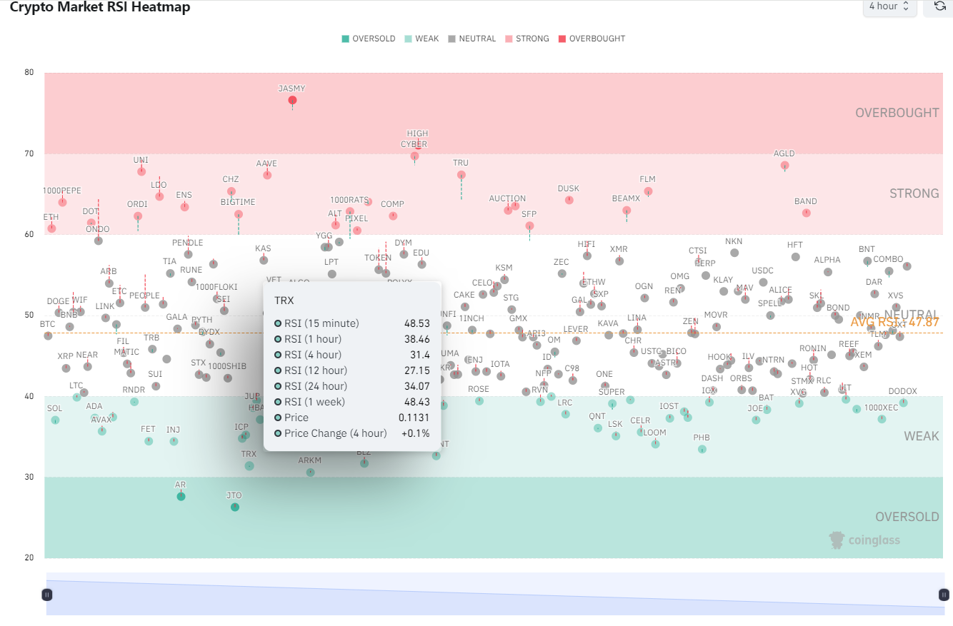Click inside the bottom range slider area
This screenshot has height=626, width=953.
coord(495,594)
